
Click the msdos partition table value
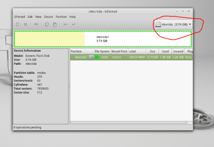coord(42,73)
